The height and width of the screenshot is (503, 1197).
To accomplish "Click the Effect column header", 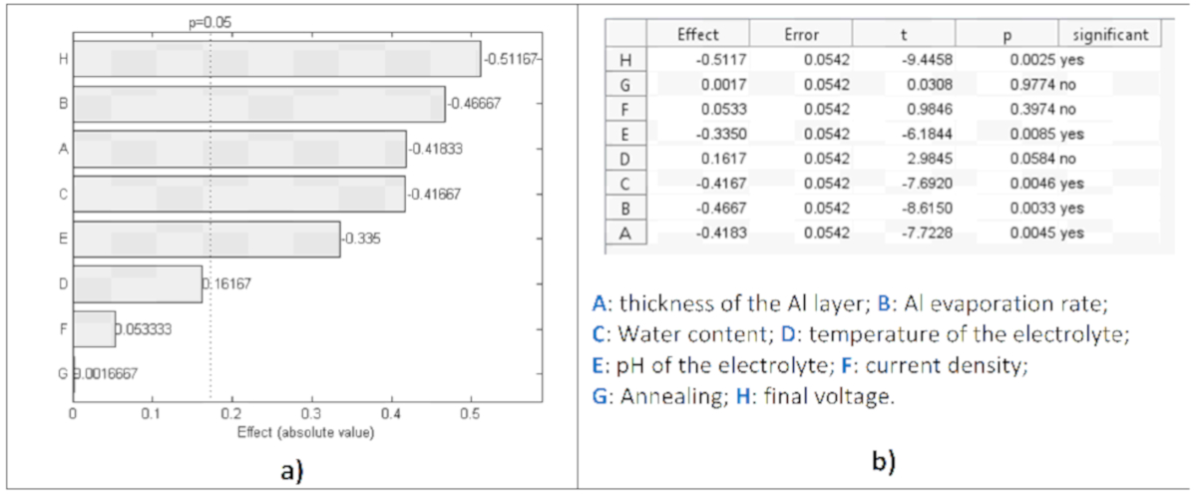I will coord(697,35).
